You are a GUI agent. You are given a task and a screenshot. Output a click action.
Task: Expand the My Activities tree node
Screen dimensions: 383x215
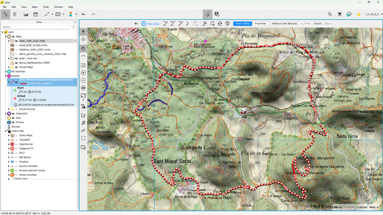6,72
